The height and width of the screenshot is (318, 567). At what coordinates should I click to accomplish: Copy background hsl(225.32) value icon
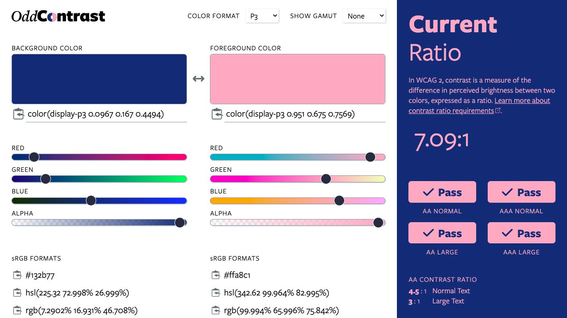tap(17, 293)
